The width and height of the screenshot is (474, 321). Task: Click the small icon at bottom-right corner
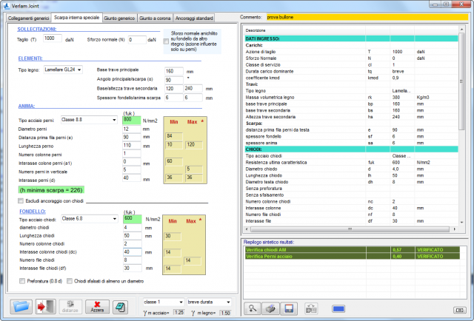(x=459, y=308)
